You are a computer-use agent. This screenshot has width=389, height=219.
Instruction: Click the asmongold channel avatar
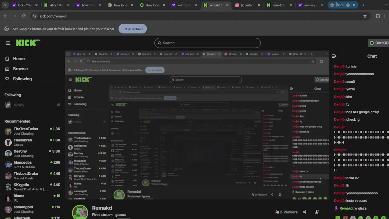tap(8, 209)
